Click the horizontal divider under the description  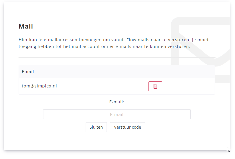coord(117,57)
